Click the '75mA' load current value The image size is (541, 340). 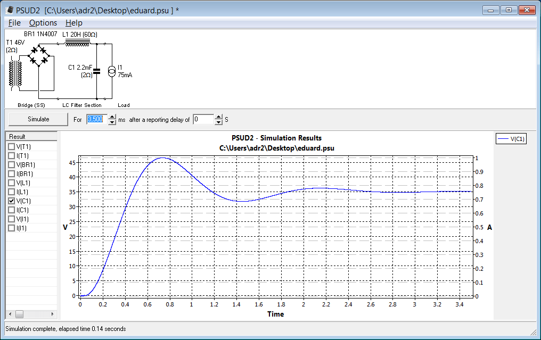(125, 75)
